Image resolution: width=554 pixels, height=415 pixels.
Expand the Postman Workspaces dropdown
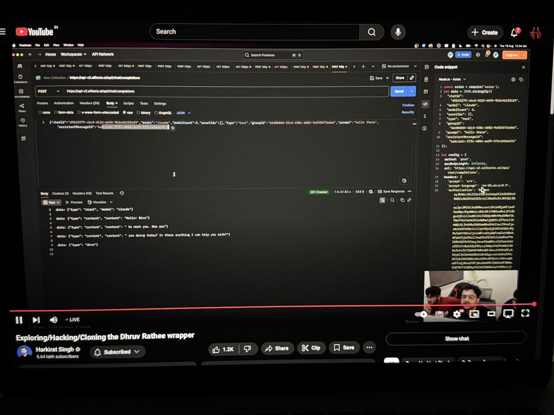[x=74, y=54]
